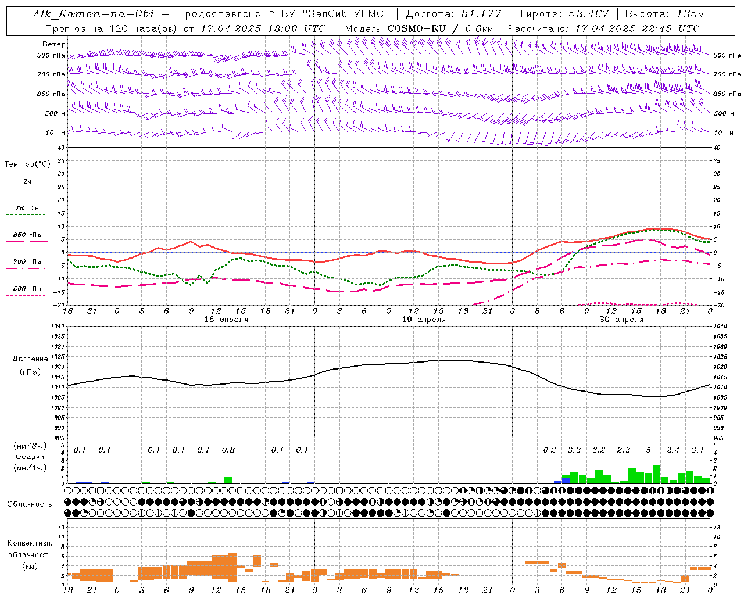Click the 3.2 precipitation total value
This screenshot has width=744, height=595.
point(599,450)
